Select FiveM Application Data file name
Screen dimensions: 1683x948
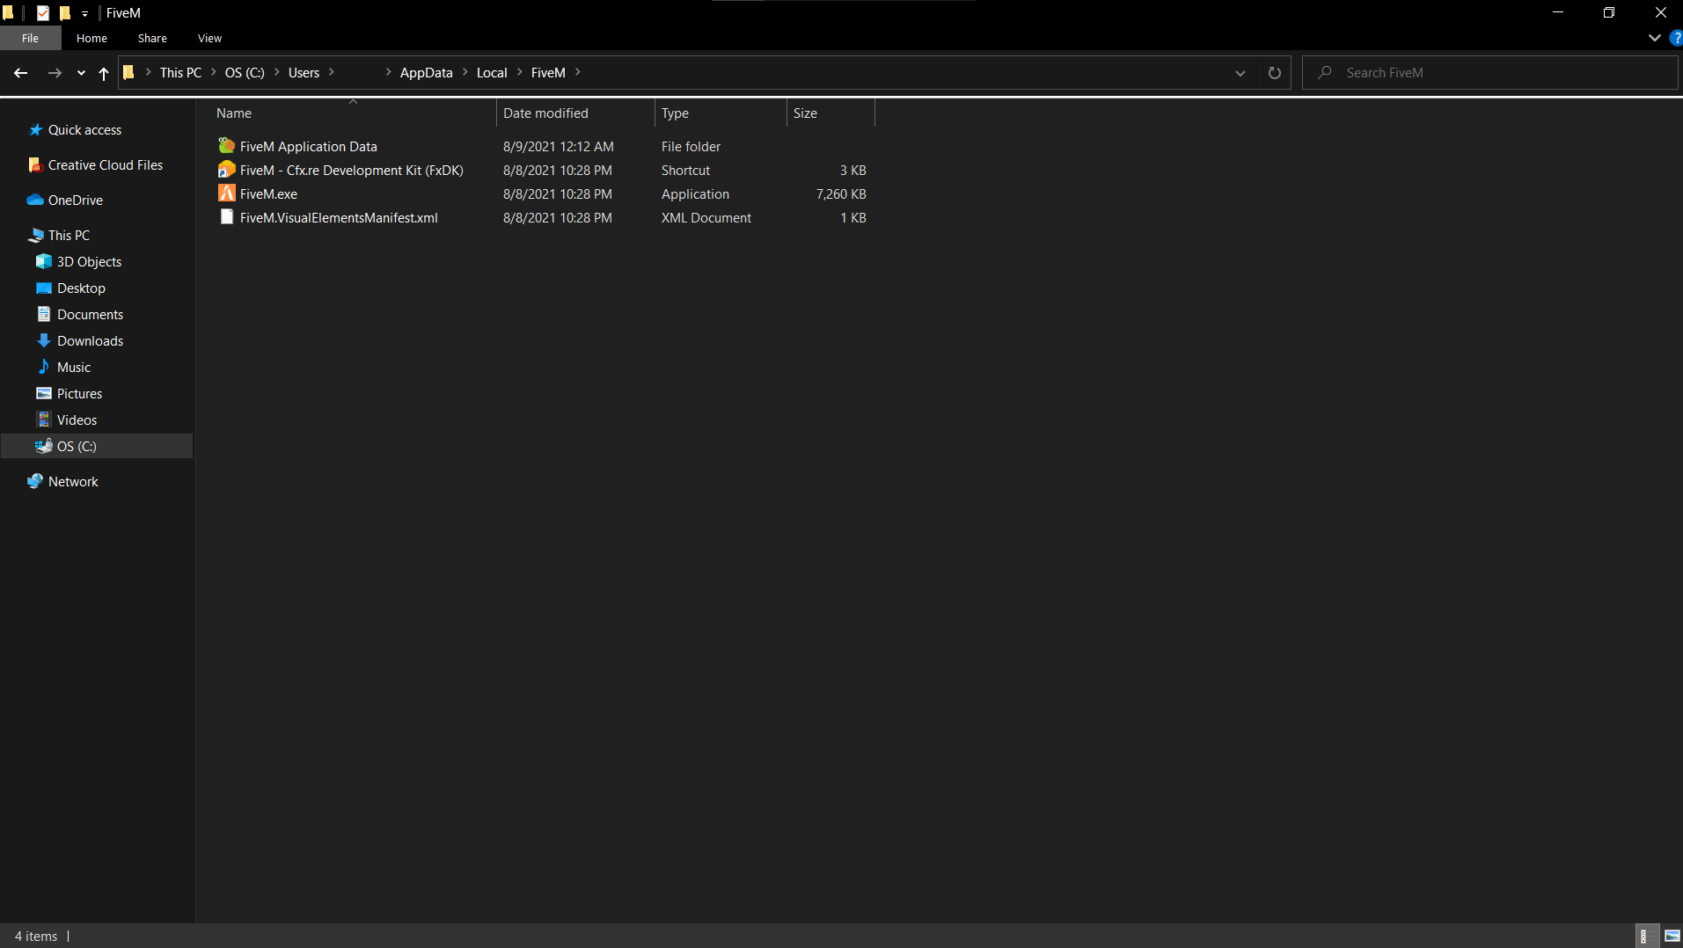click(308, 146)
